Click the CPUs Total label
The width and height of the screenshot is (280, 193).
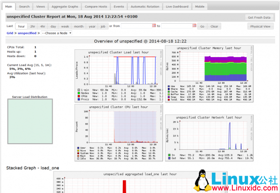16,47
